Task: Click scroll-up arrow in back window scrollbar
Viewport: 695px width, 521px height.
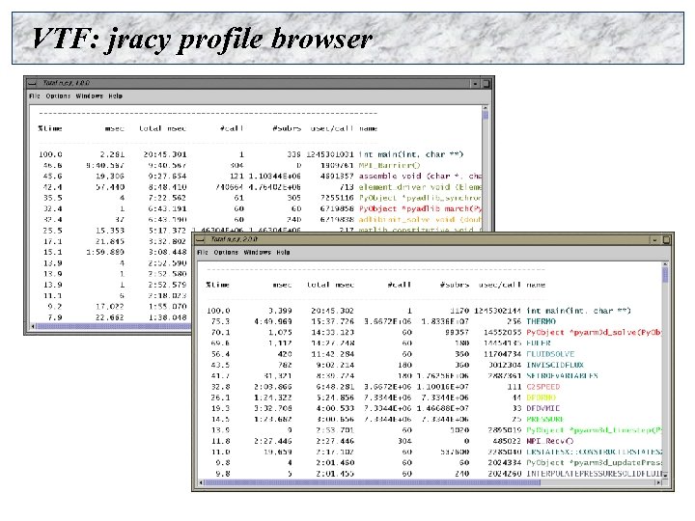Action: coord(485,108)
